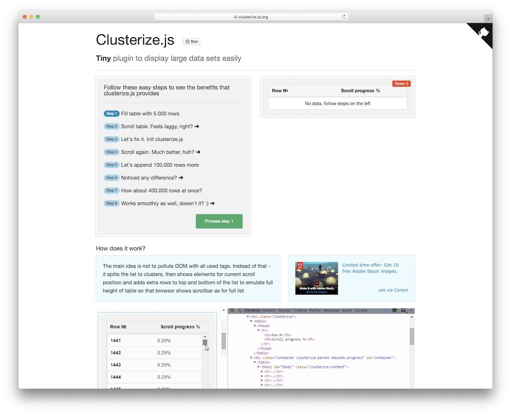Click the 'Tiny plugin to display' tagline
This screenshot has height=415, width=511.
click(169, 58)
